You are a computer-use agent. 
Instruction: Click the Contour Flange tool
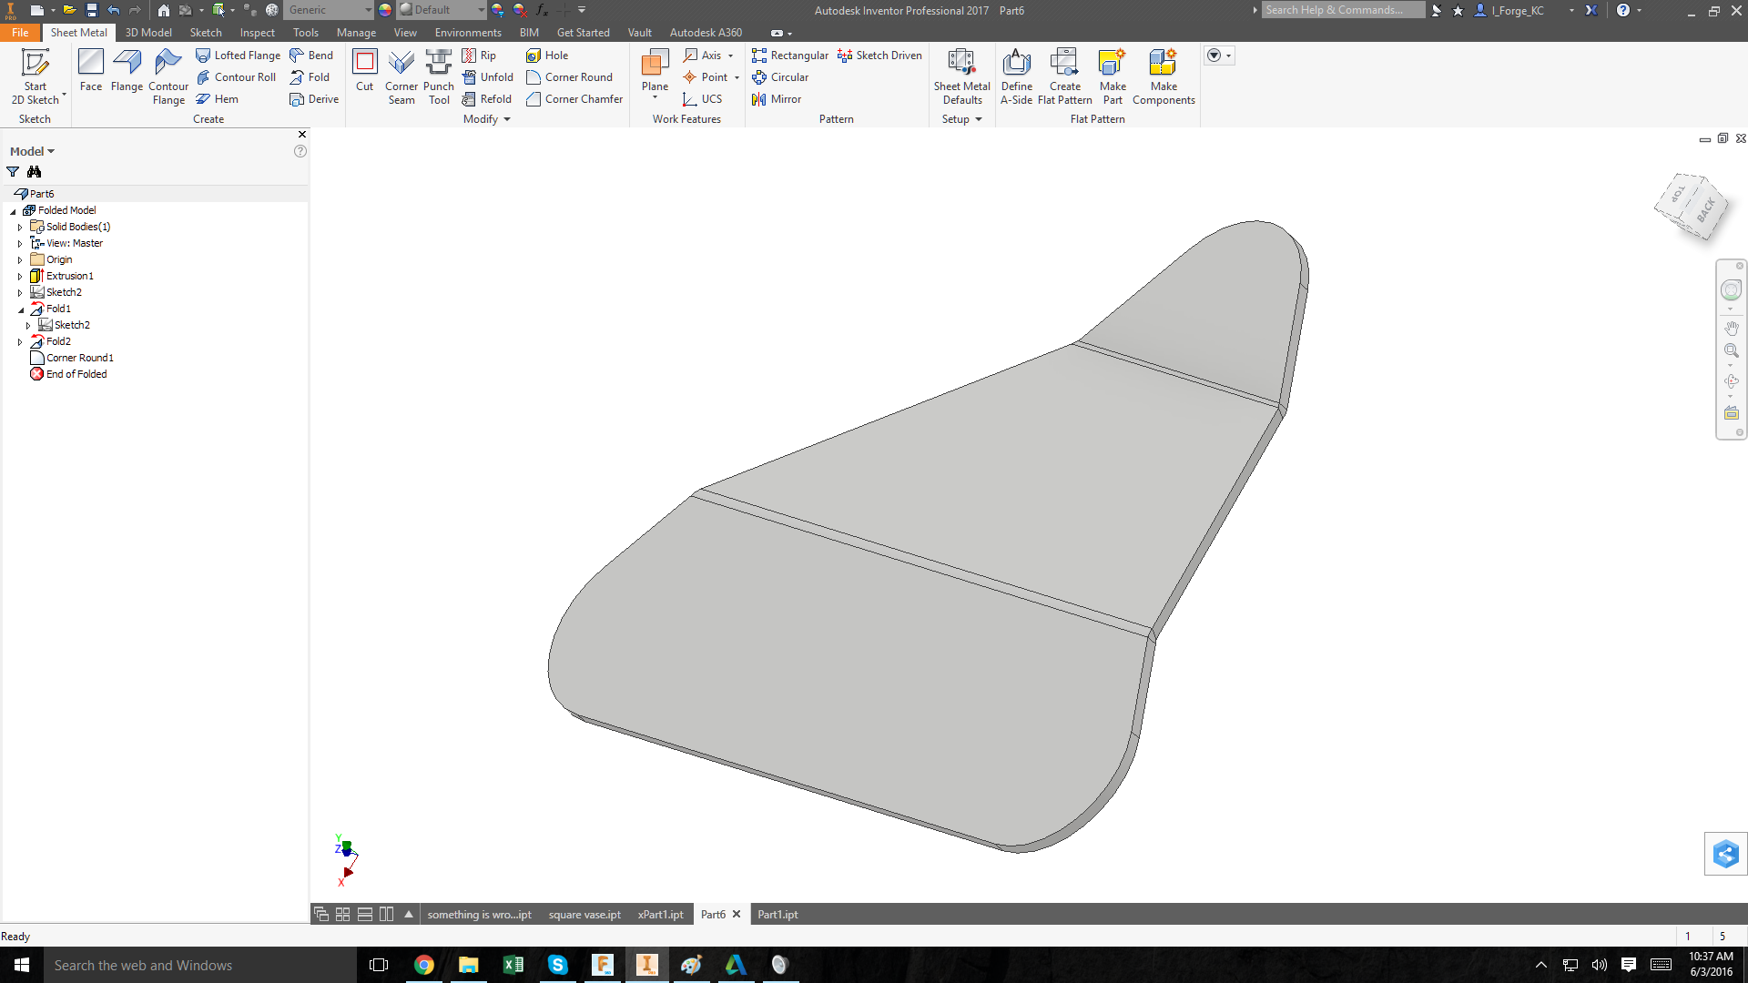pyautogui.click(x=168, y=75)
